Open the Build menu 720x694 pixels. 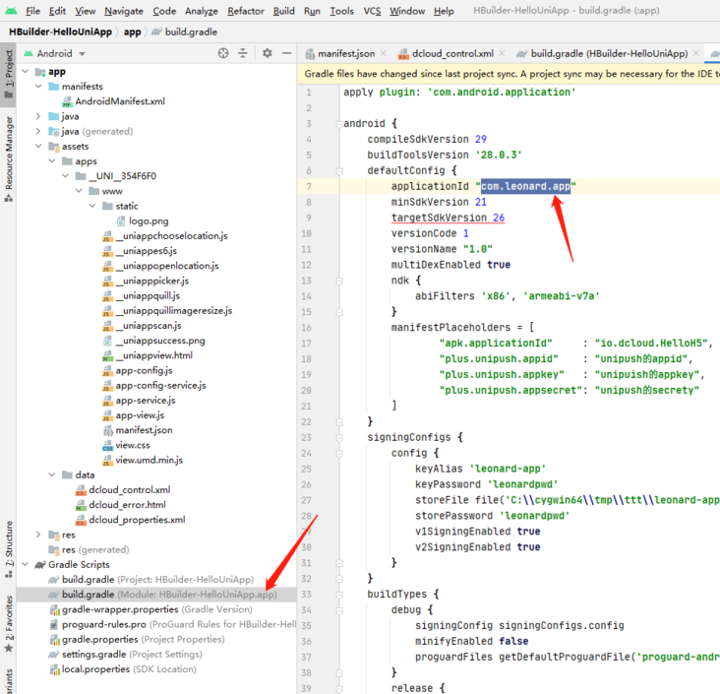coord(284,11)
